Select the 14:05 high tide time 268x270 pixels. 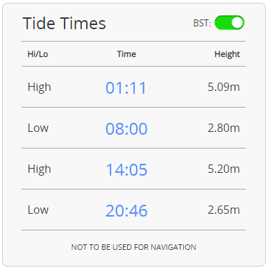click(x=126, y=170)
